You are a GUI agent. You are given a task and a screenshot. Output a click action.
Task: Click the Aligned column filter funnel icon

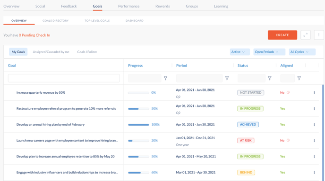point(299,78)
